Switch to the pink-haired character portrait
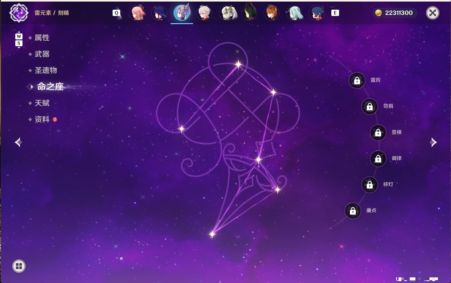 point(137,13)
